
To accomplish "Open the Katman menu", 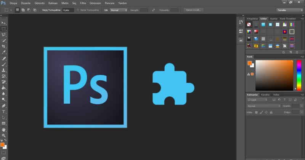I will click(53, 3).
